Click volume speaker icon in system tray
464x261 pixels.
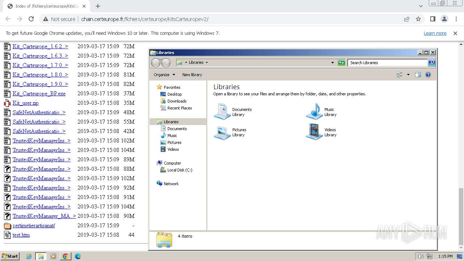(x=420, y=256)
